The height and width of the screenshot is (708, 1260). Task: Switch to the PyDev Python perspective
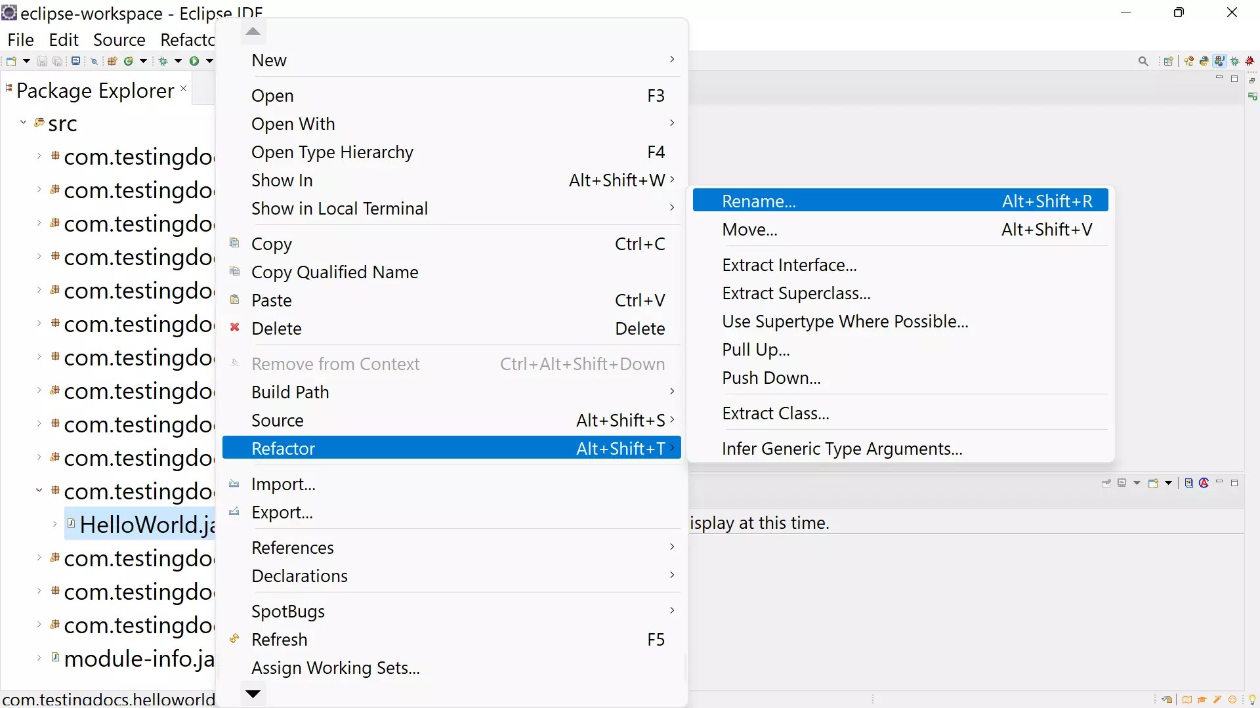pos(1204,60)
